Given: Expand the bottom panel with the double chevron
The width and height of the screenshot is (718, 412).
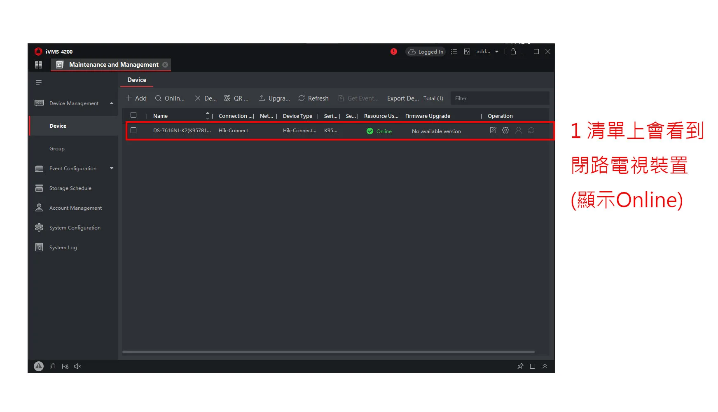Looking at the screenshot, I should pyautogui.click(x=545, y=366).
